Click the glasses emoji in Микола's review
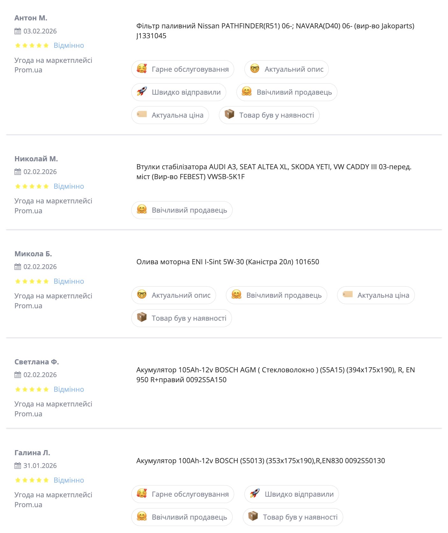448x533 pixels. 142,295
